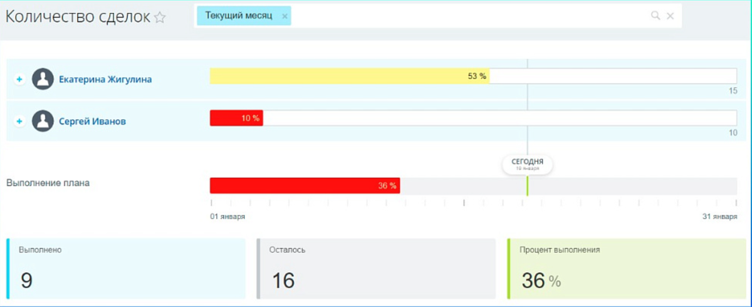Click the red 10 % progress bar
752x307 pixels.
coord(236,118)
